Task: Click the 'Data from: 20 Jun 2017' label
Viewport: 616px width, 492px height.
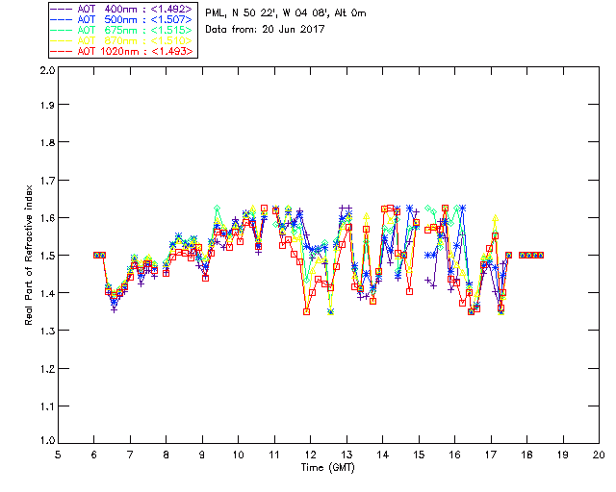Action: pos(265,30)
